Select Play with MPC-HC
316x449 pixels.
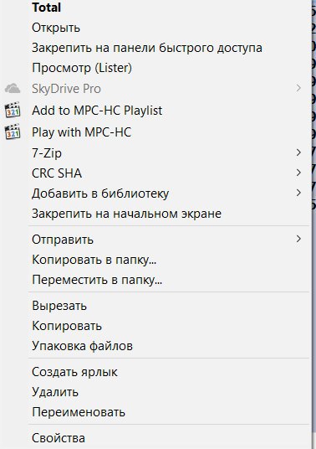pos(81,132)
